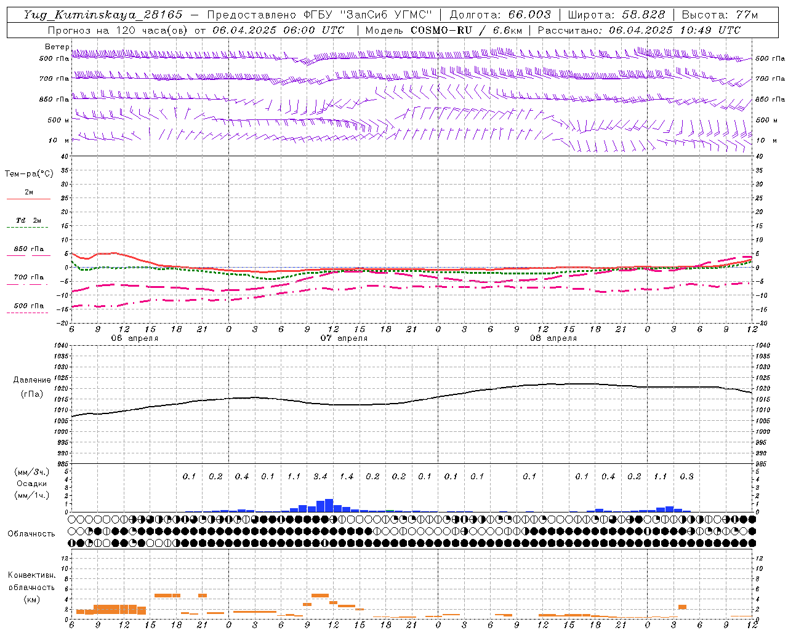Click the 'Прогноз на 120 часа(ов)' forecast text
Screen dimensions: 788x630
pos(119,30)
